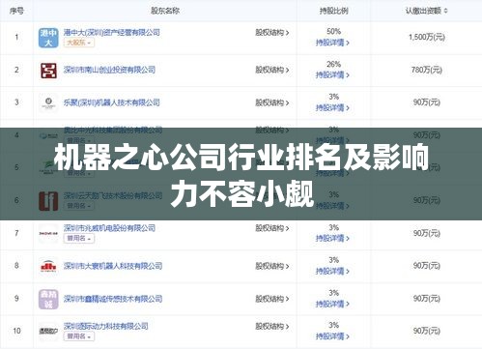
Task: Click the 股东名称 column header
Action: (165, 11)
